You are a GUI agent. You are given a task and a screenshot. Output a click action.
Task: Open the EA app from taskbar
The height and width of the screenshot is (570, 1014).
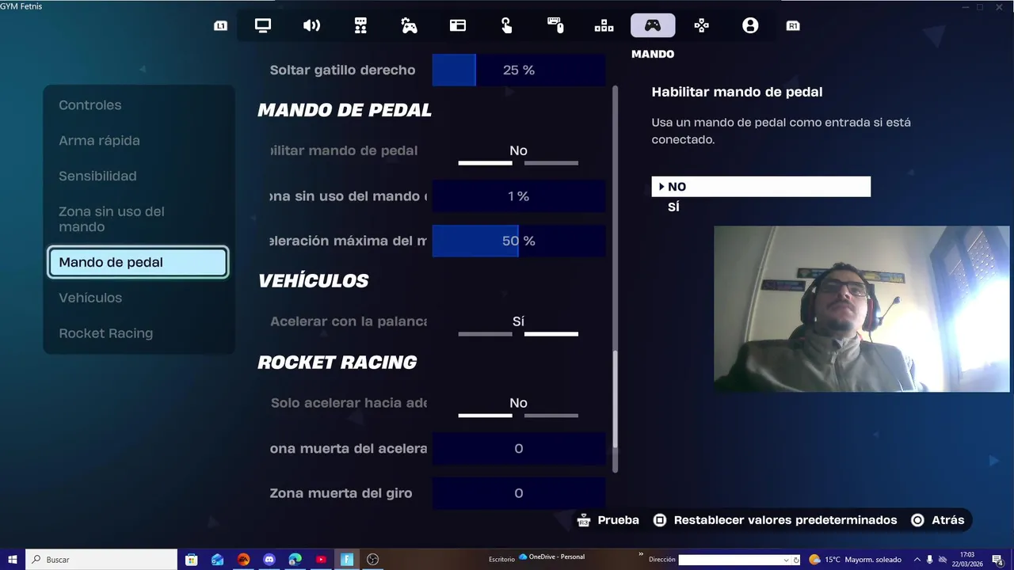click(x=243, y=559)
